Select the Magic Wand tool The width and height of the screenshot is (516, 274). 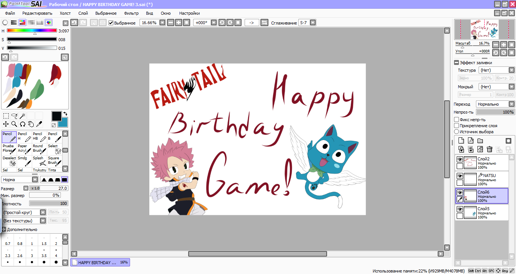[23, 116]
